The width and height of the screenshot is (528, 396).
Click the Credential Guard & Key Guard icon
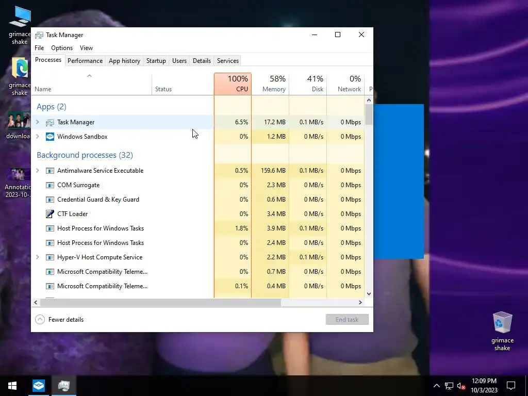pyautogui.click(x=50, y=200)
